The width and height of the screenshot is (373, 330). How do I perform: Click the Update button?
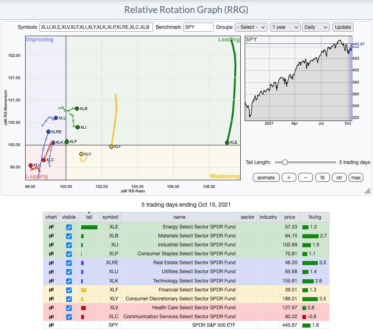tap(343, 27)
